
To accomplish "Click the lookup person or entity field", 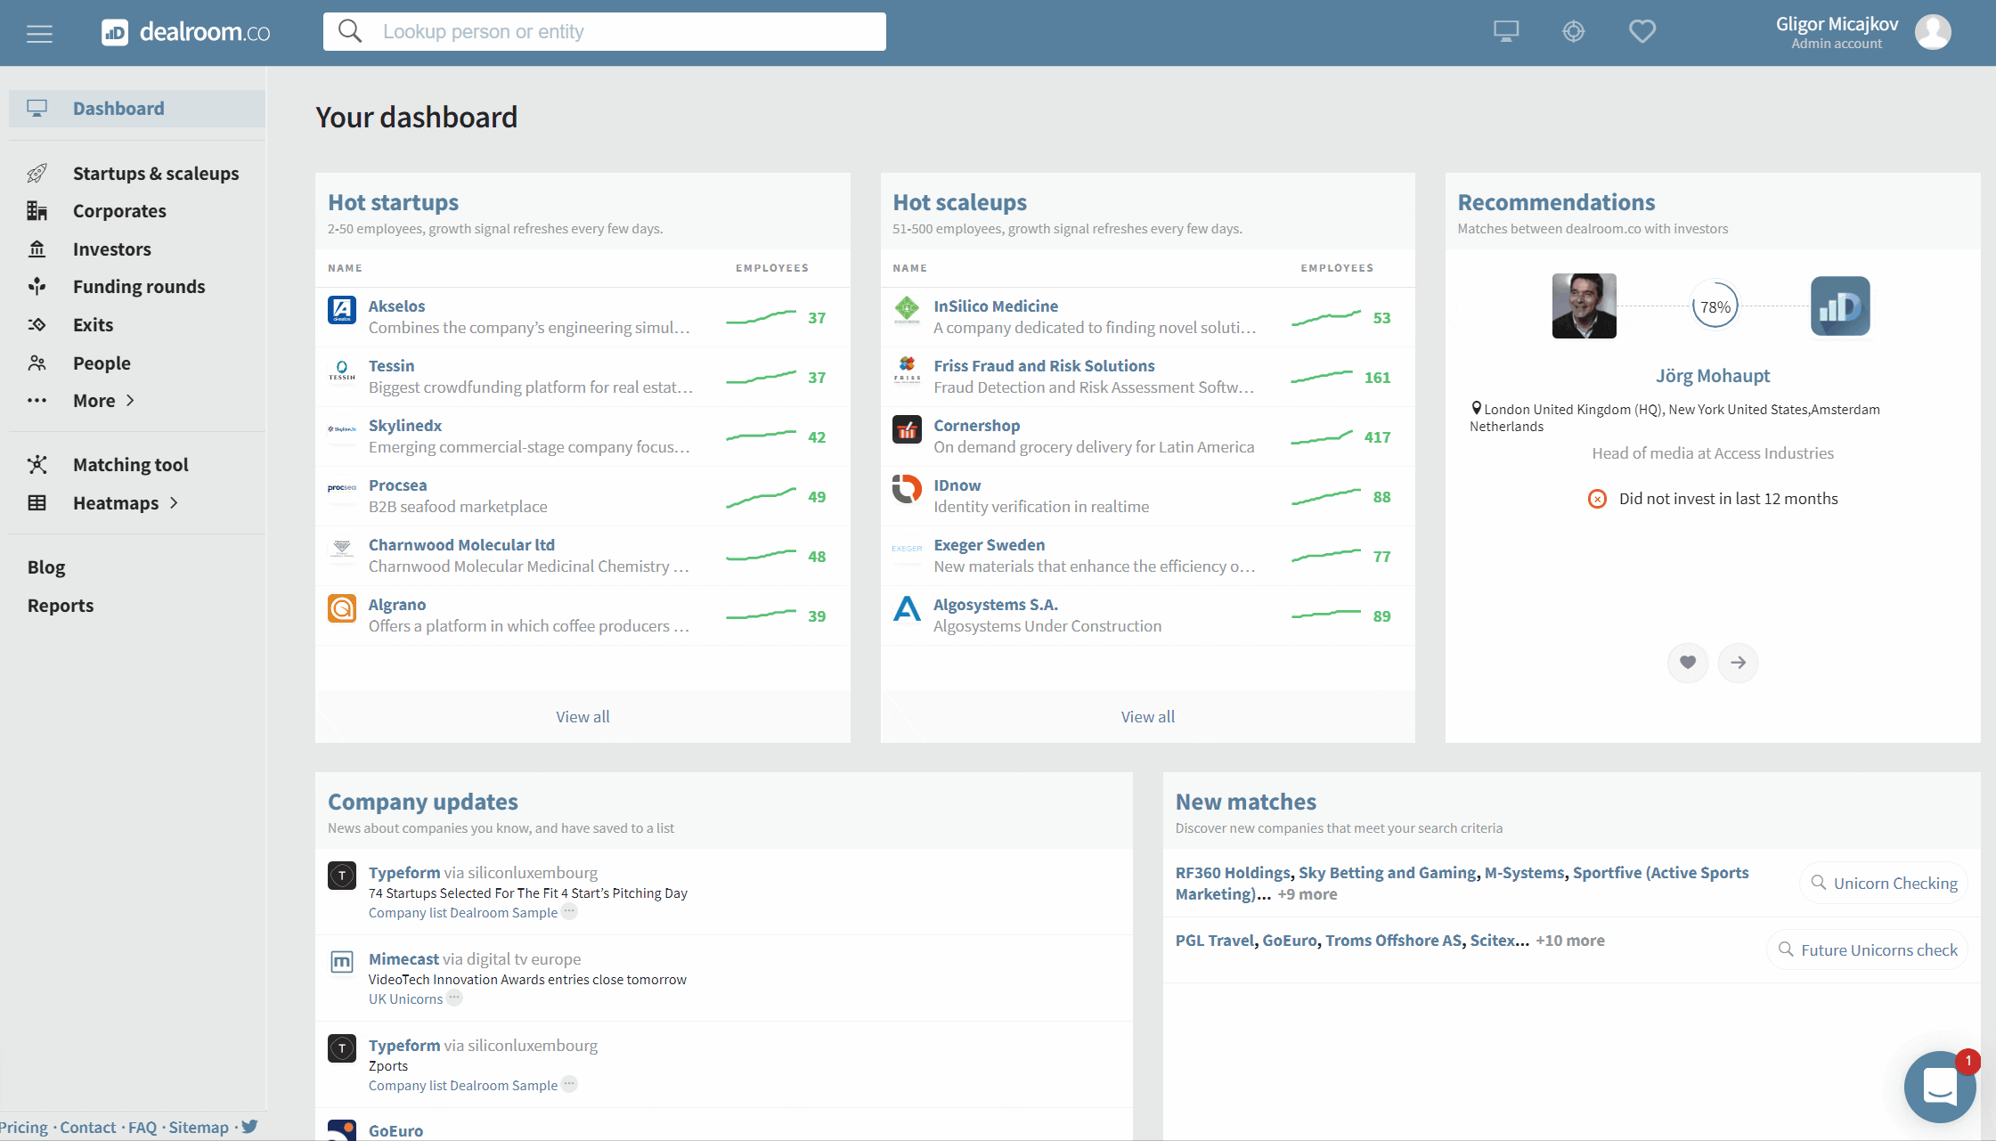I will [x=604, y=32].
